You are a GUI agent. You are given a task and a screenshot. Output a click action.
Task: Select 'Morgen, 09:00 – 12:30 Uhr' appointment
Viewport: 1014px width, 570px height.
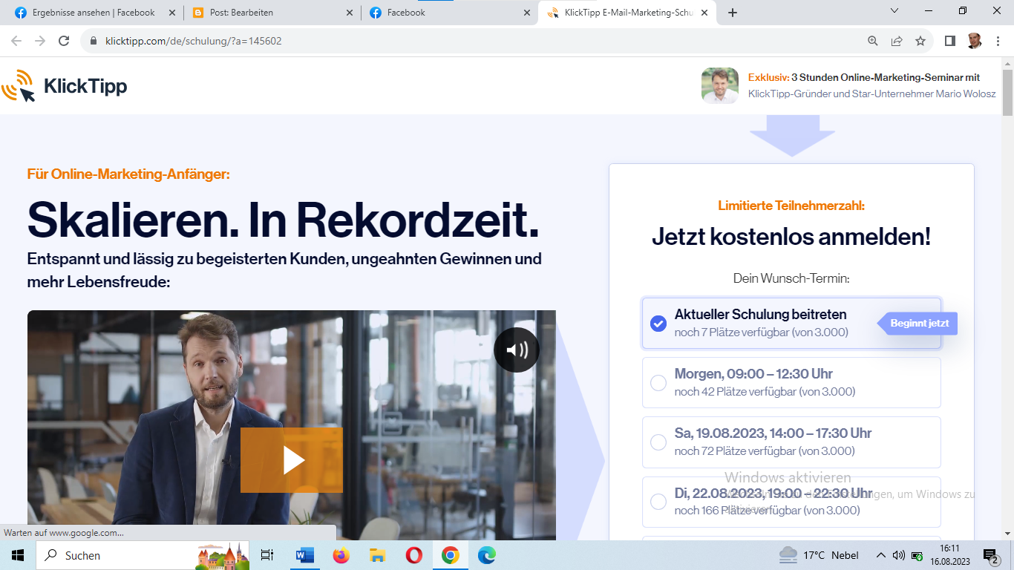pyautogui.click(x=791, y=383)
